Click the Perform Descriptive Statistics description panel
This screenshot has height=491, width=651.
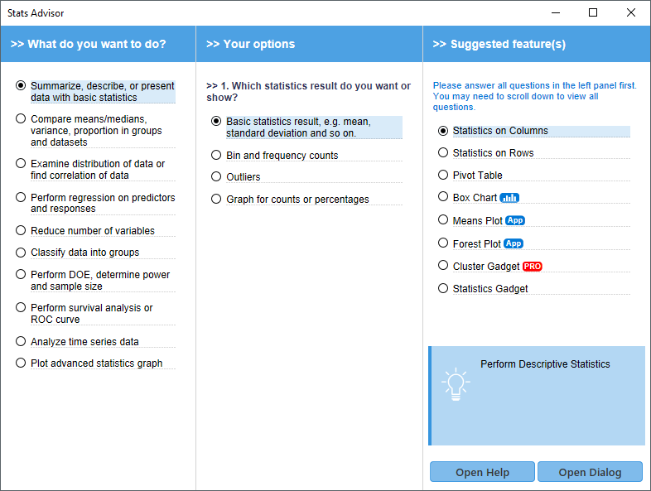(537, 396)
